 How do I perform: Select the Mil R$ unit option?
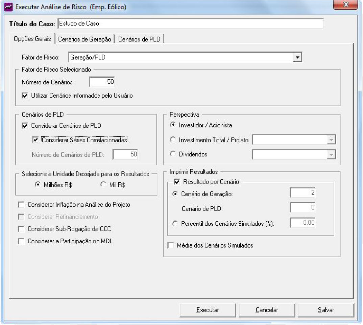(103, 185)
